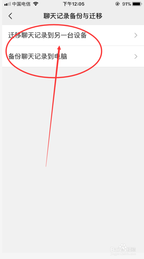Open 备份聊天记录到电脑 option
Screen dimensions: 144x259
point(73,56)
